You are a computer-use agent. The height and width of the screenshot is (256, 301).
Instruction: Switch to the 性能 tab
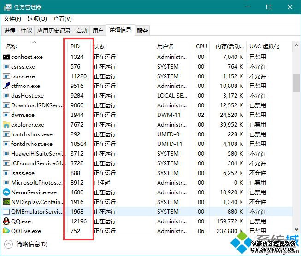pos(26,31)
